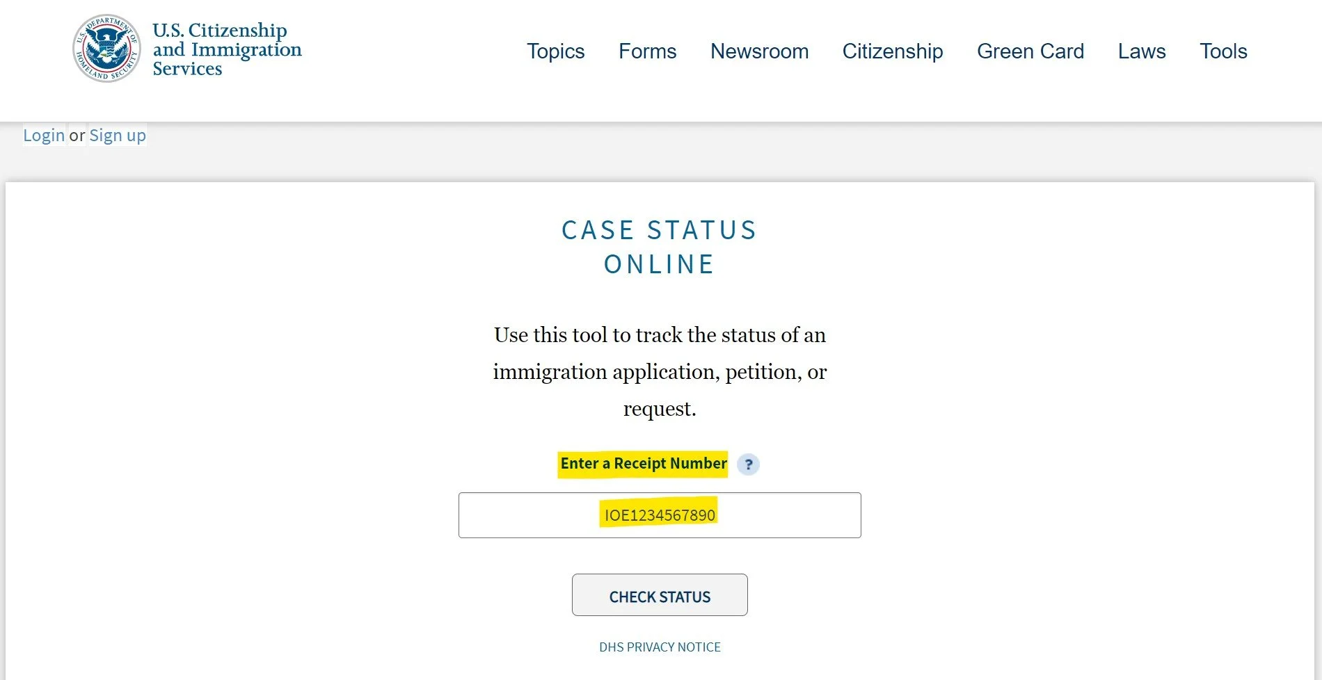Focus the receipt number input field

point(660,515)
